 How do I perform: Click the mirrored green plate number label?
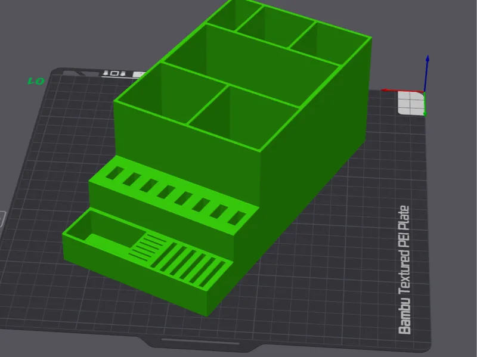[36, 81]
